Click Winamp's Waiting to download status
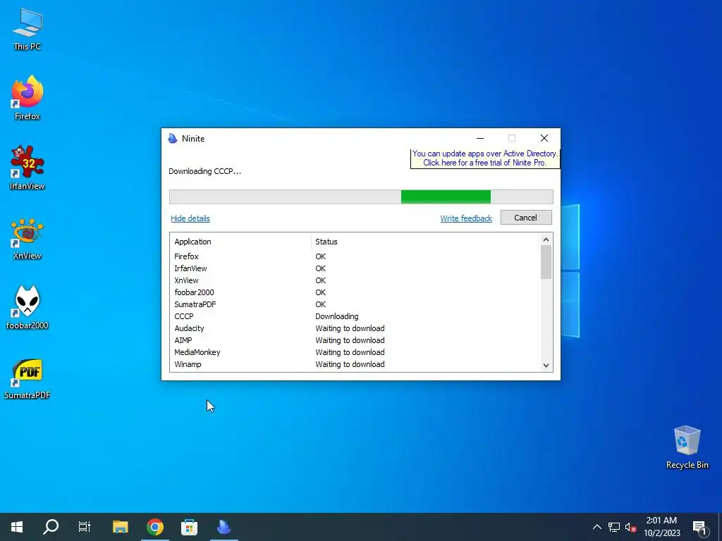The width and height of the screenshot is (722, 541). 350,364
